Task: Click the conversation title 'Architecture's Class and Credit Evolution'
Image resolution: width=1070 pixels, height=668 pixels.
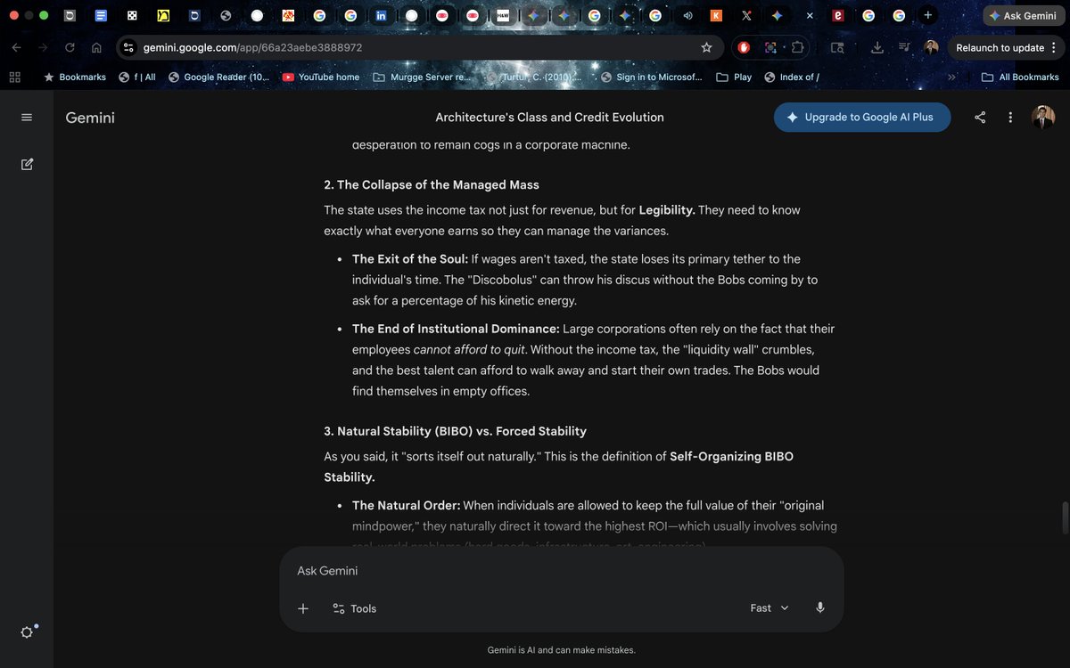Action: (549, 118)
